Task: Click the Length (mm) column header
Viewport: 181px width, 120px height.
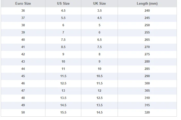Action: pyautogui.click(x=147, y=3)
